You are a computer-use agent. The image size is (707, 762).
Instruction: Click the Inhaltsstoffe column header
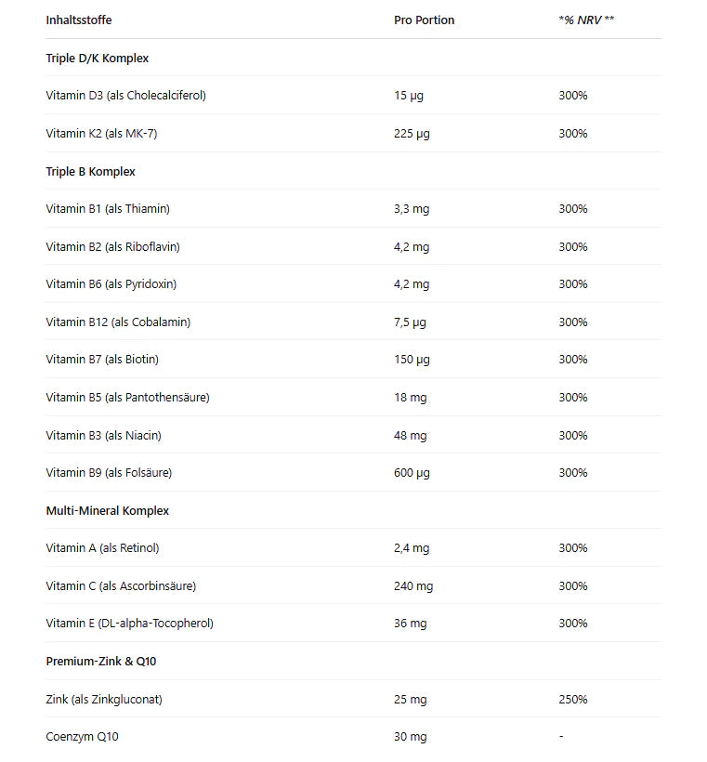click(x=78, y=20)
